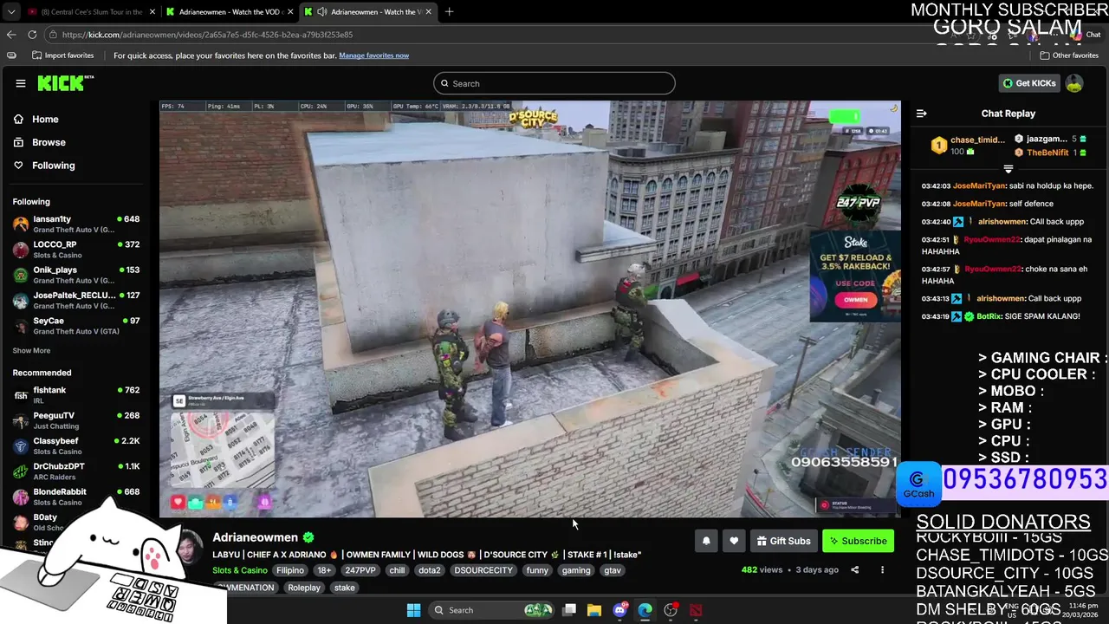Open the Other favorites folder
Image resolution: width=1109 pixels, height=624 pixels.
click(x=1069, y=55)
